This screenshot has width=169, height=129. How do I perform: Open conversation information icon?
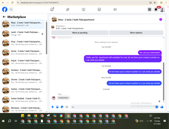(161, 20)
